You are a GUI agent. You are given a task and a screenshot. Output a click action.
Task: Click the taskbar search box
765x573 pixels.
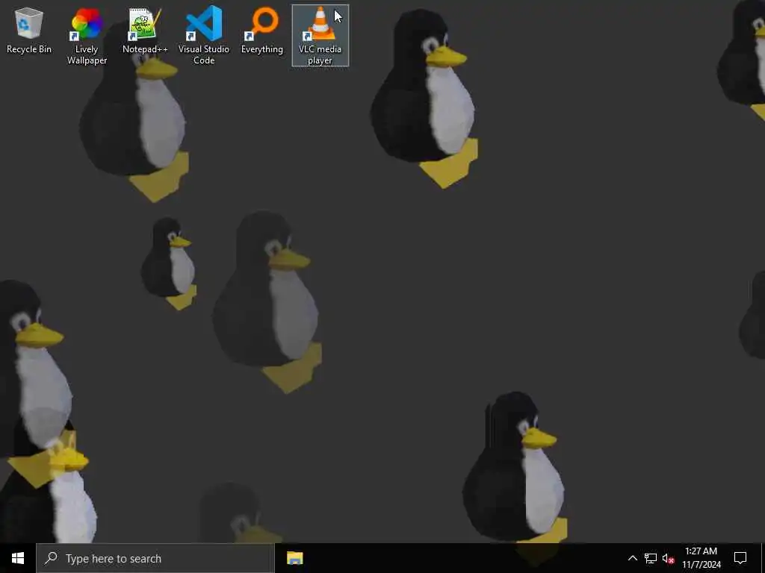tap(155, 558)
